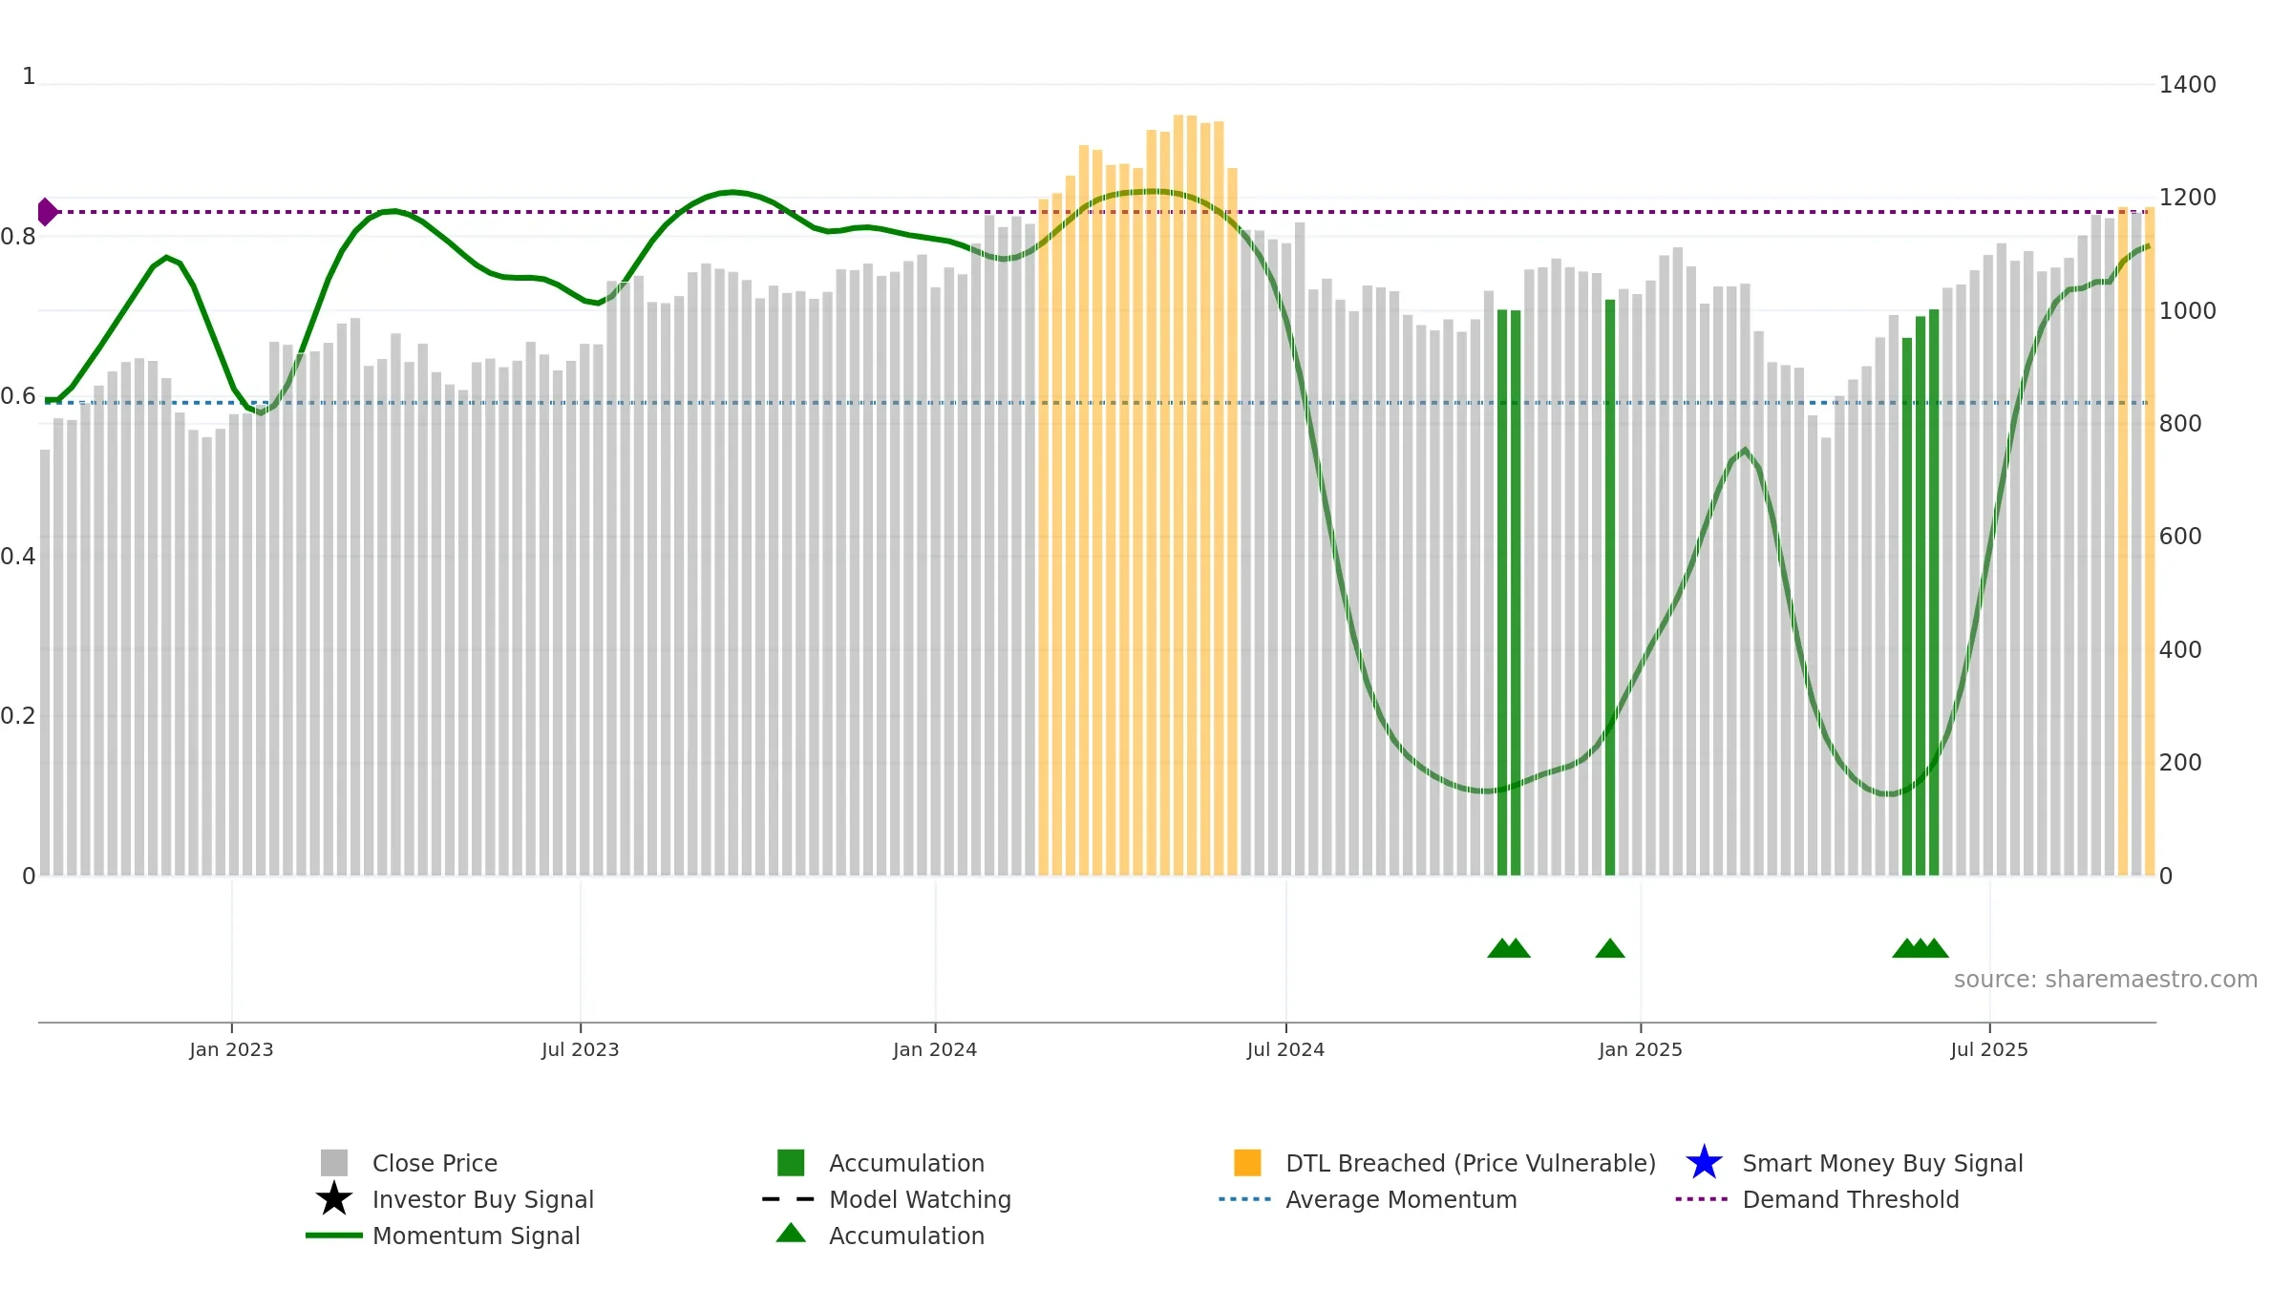Click the black star Investor Buy Signal icon
Viewport: 2292px width, 1289px height.
point(334,1199)
